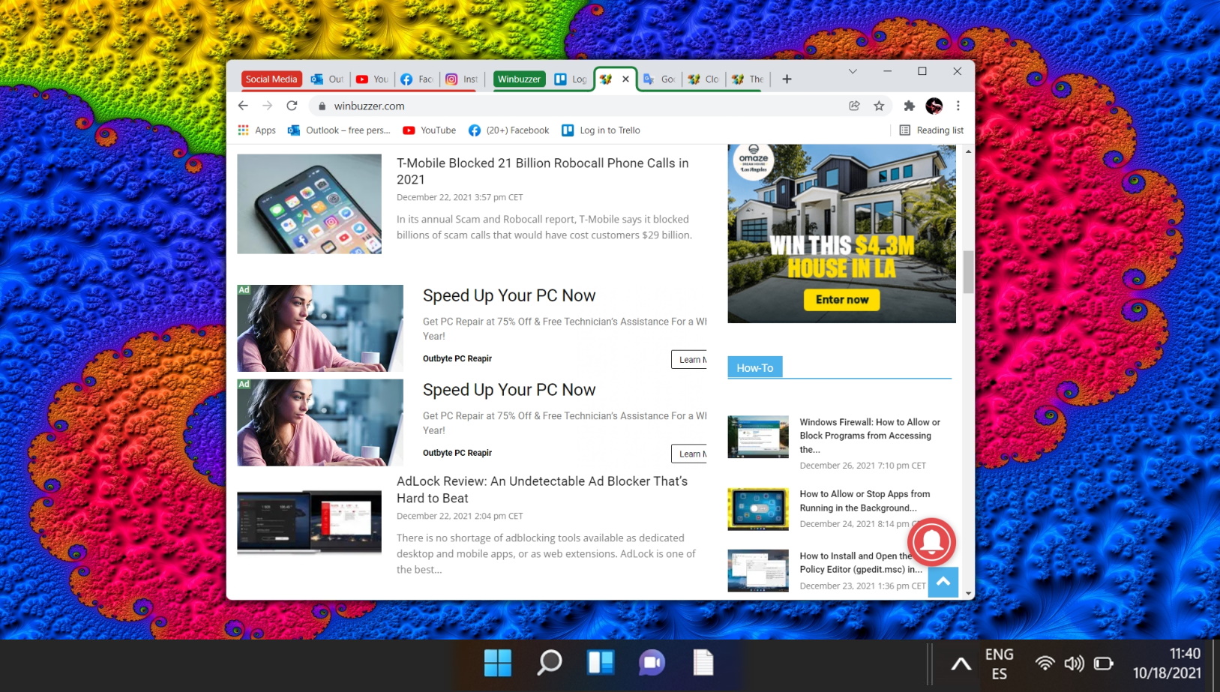Switch to the Instagram tab
The image size is (1220, 692).
(x=460, y=79)
